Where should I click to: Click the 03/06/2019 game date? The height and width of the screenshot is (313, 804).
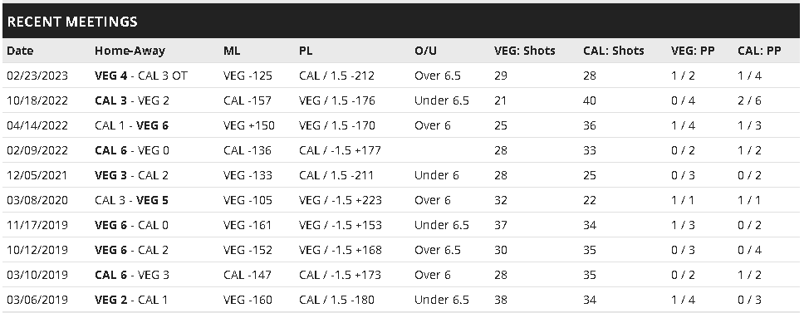(37, 300)
